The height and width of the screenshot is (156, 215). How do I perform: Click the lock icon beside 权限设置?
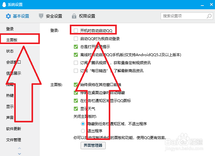point(74,16)
